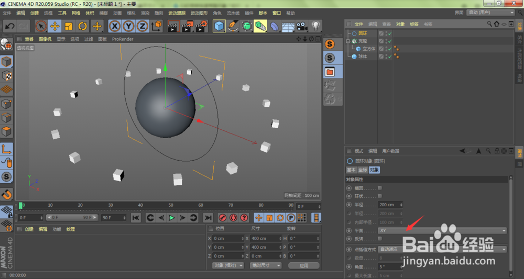Screen dimensions: 524x279
Task: Select the 圆环 object in object manager
Action: tap(363, 34)
